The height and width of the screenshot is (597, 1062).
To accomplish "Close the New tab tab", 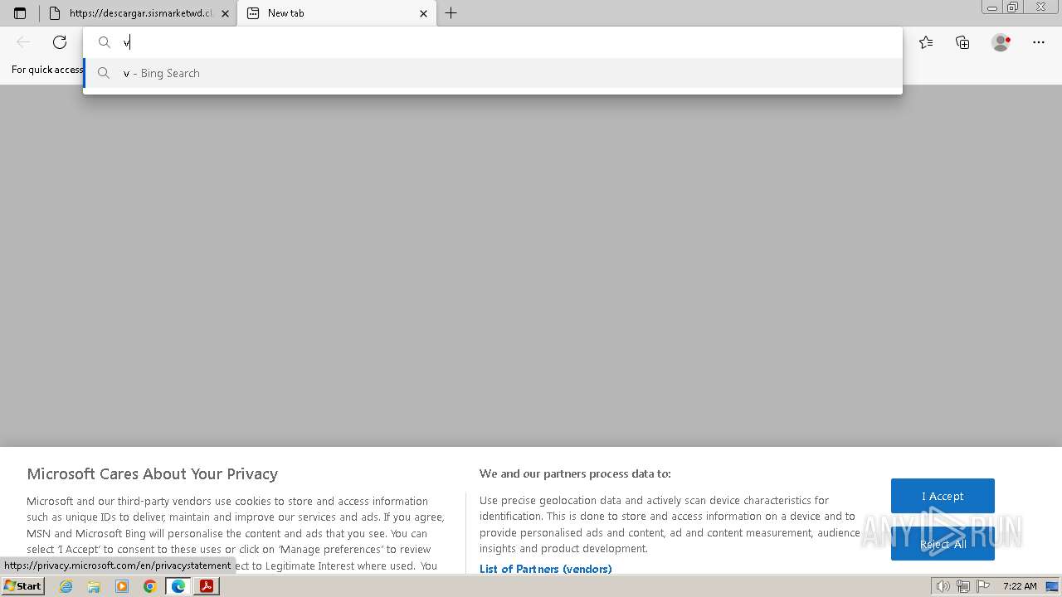I will point(423,13).
